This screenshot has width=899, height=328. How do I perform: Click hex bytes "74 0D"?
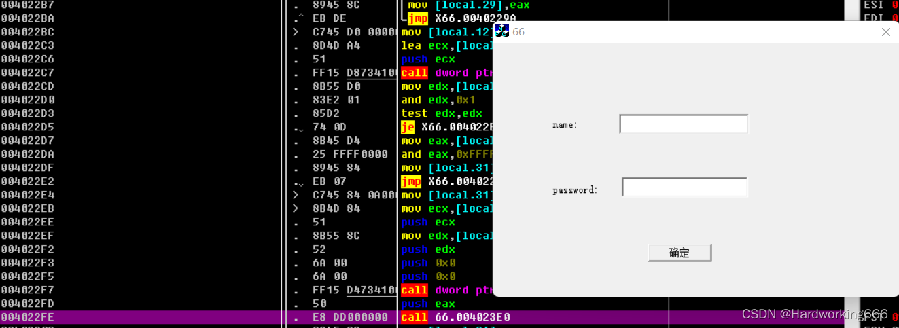coord(330,127)
